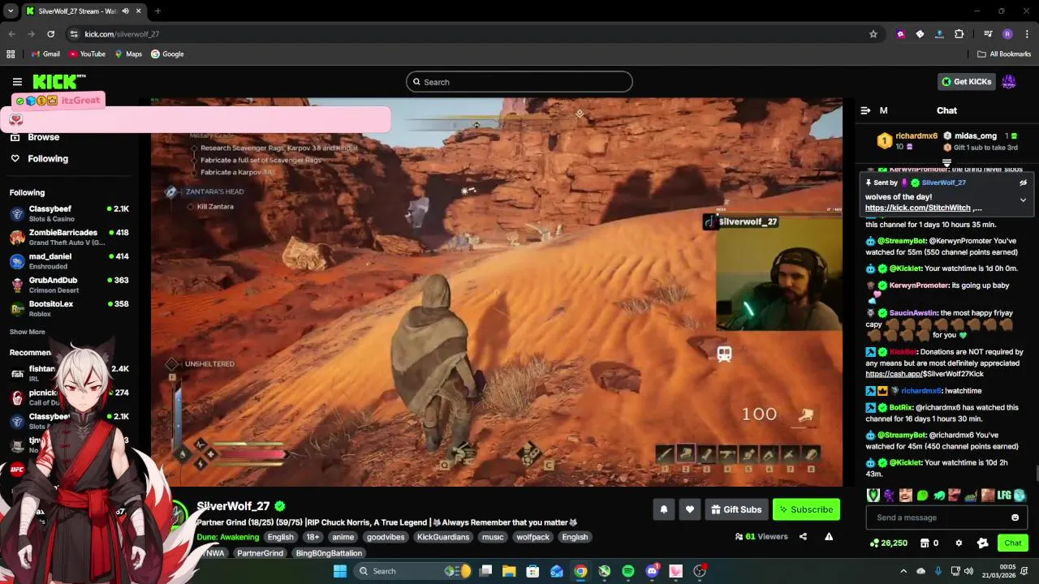
Task: Click the KickGuardians tag
Action: tap(443, 537)
